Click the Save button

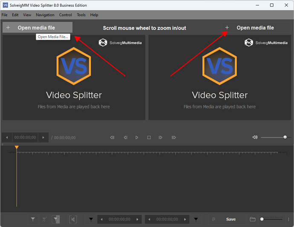pyautogui.click(x=231, y=219)
